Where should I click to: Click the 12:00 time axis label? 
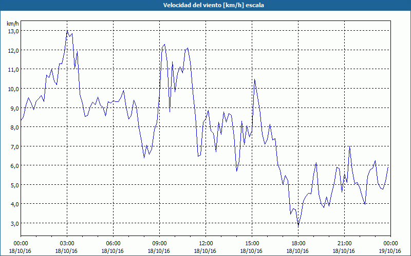(206, 244)
